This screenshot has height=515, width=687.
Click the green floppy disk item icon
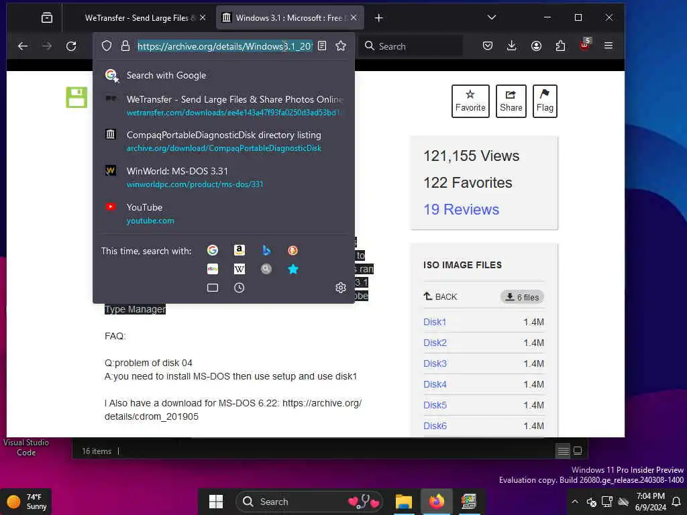coord(76,97)
